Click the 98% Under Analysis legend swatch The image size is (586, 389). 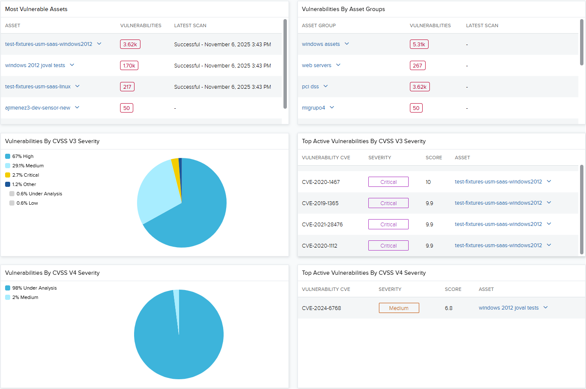8,288
